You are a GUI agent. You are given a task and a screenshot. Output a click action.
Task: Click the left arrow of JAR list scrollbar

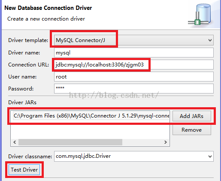15,142
